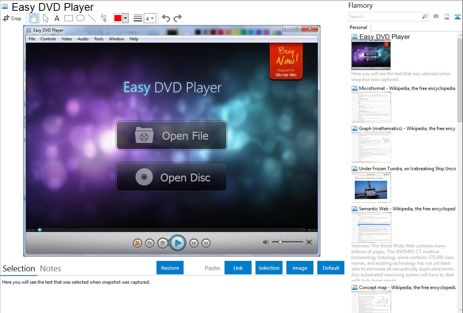Image resolution: width=463 pixels, height=313 pixels.
Task: Click the red color swatch
Action: click(x=118, y=18)
